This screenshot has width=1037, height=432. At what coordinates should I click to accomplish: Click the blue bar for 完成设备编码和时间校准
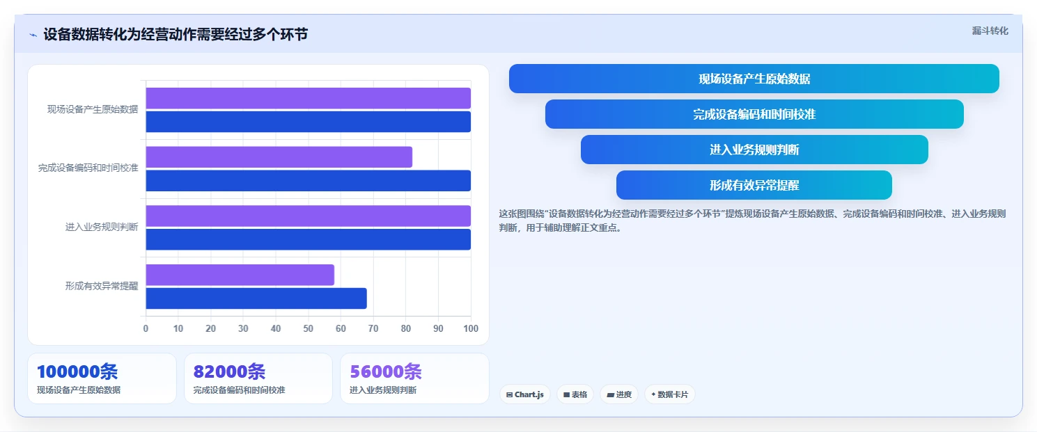coord(309,181)
